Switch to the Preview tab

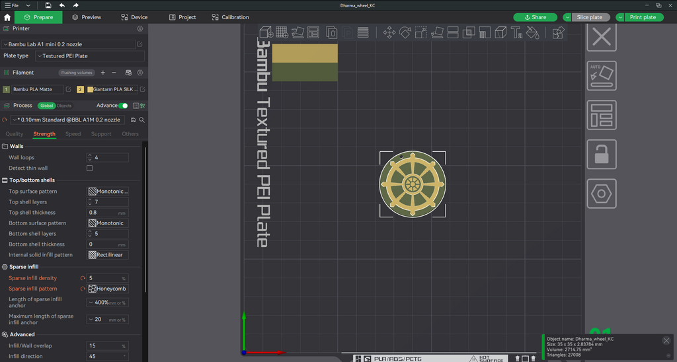(x=87, y=17)
